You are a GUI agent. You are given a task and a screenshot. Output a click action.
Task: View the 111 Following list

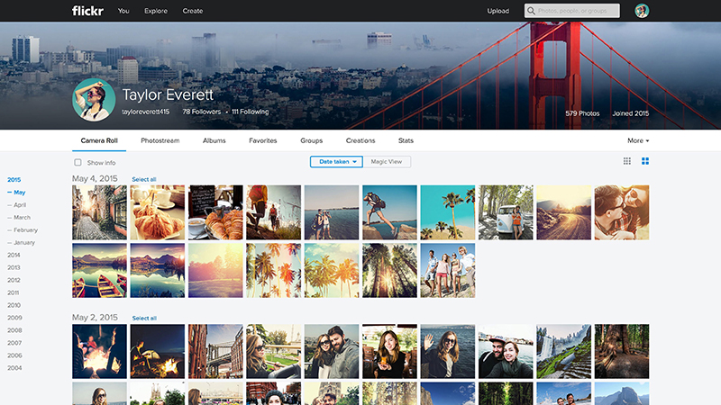[251, 112]
